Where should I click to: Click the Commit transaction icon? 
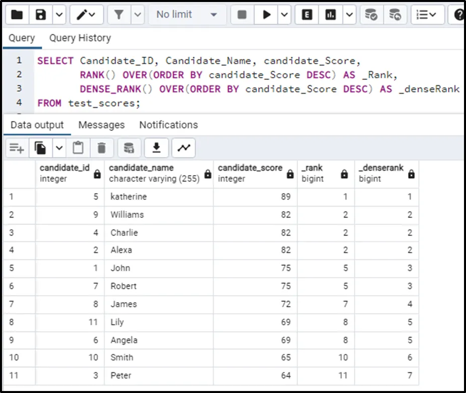point(371,15)
